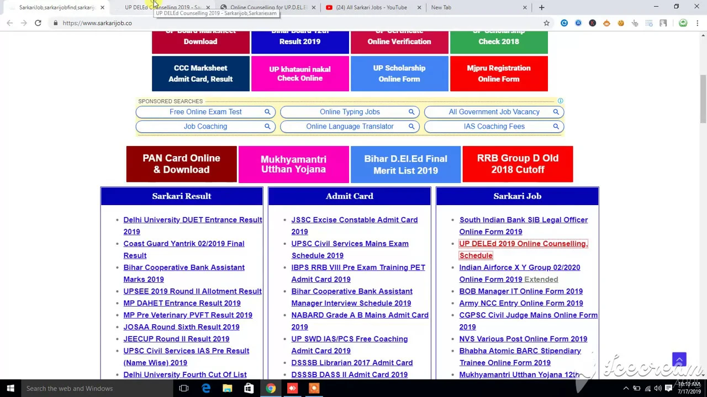Open DSSSB Librarian 2017 Admit Card
Image resolution: width=707 pixels, height=397 pixels.
pyautogui.click(x=352, y=363)
